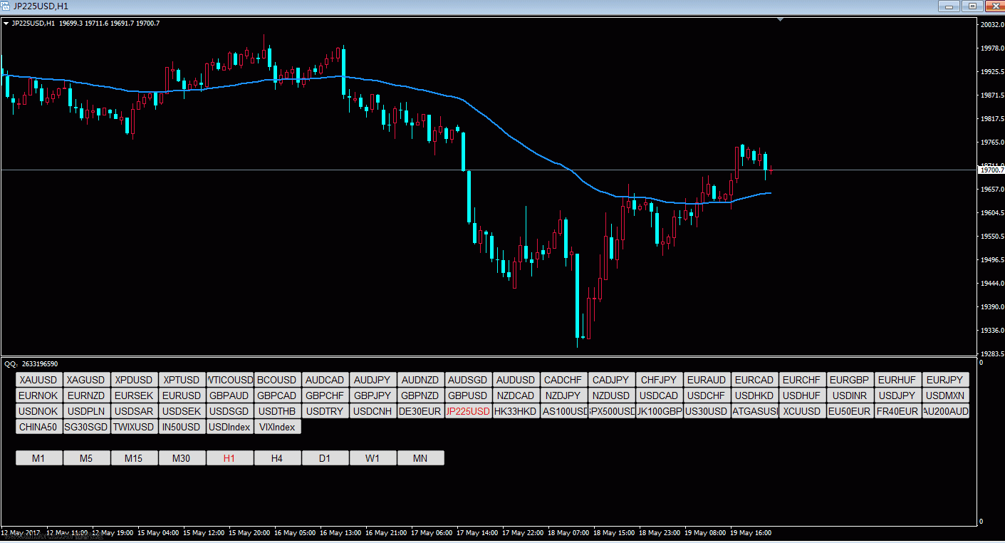Viewport: 1005px width, 543px height.
Task: Select the EU50EUR button
Action: click(x=850, y=411)
